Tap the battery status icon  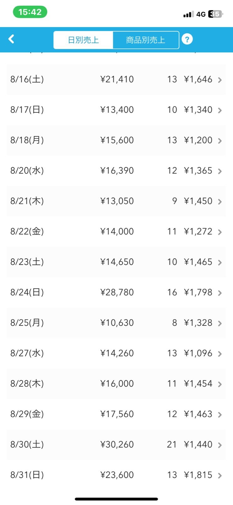click(x=216, y=14)
